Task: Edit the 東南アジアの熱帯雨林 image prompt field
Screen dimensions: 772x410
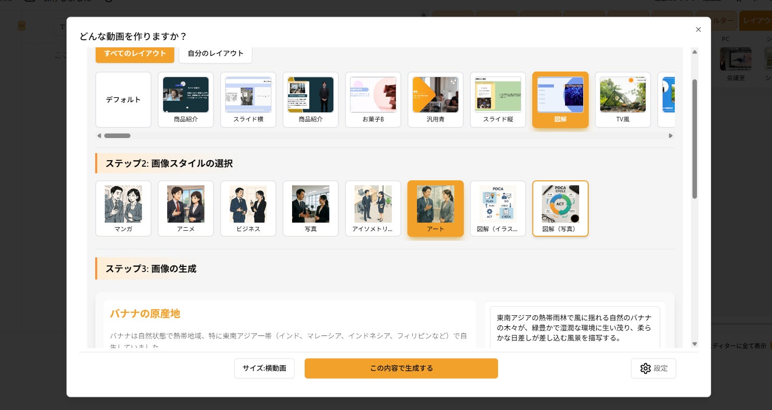Action: 575,327
